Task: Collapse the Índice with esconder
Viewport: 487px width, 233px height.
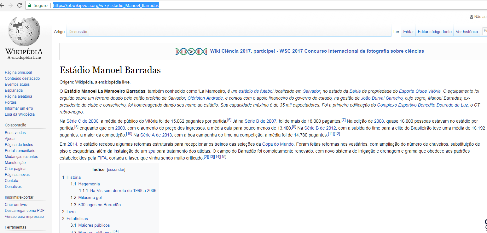Action: pos(116,170)
